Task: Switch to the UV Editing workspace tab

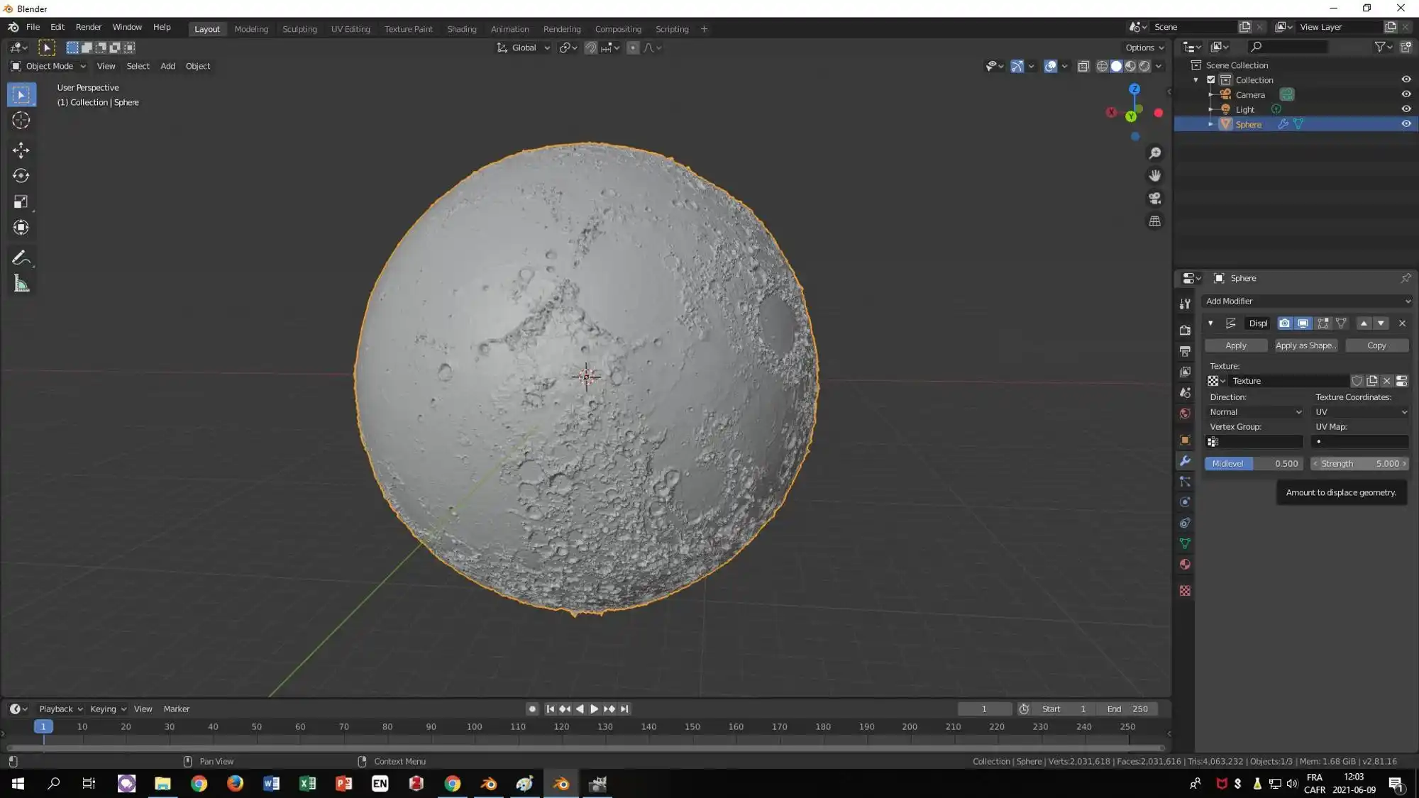Action: point(350,29)
